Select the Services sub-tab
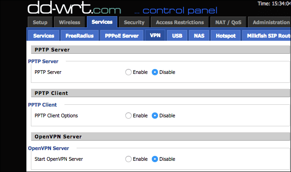 [x=43, y=35]
